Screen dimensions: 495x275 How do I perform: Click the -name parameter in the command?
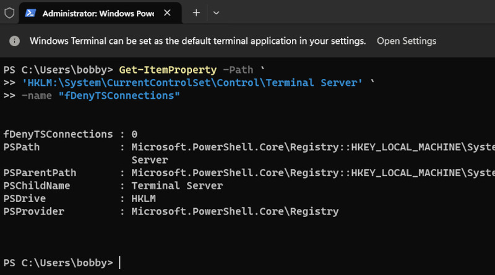(x=38, y=96)
